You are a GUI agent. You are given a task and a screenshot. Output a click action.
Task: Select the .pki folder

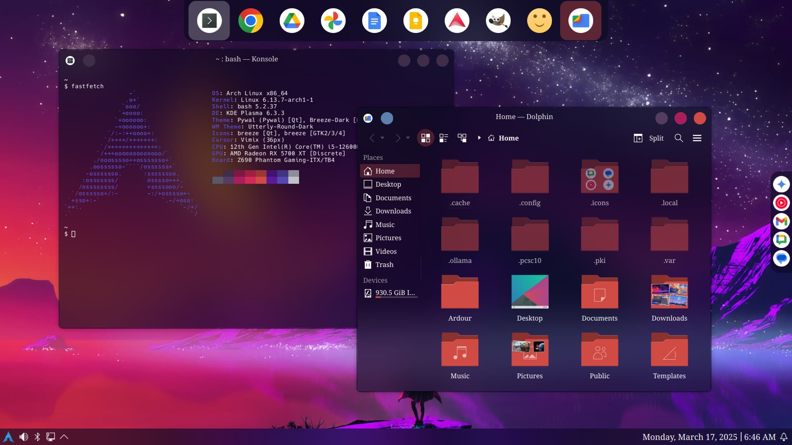pyautogui.click(x=599, y=241)
